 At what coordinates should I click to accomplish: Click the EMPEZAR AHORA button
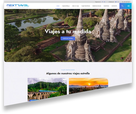tap(68, 38)
